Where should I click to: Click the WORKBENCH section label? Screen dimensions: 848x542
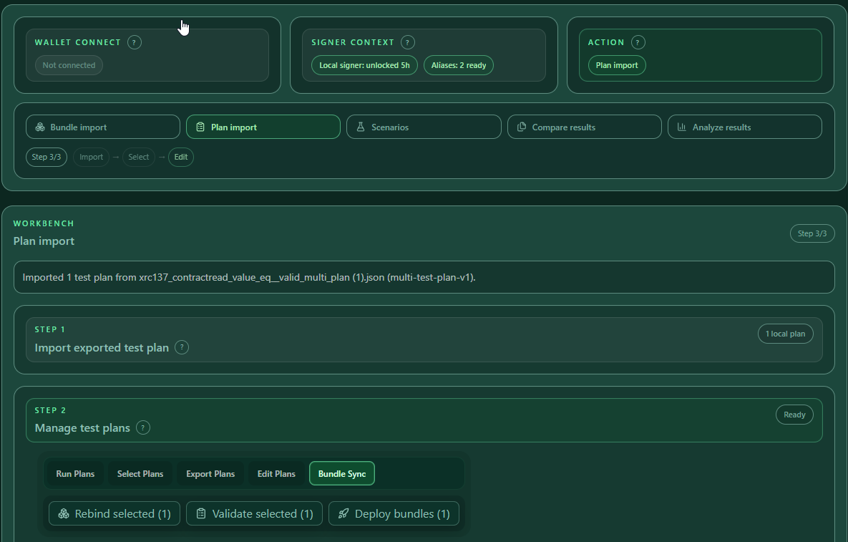click(x=44, y=223)
